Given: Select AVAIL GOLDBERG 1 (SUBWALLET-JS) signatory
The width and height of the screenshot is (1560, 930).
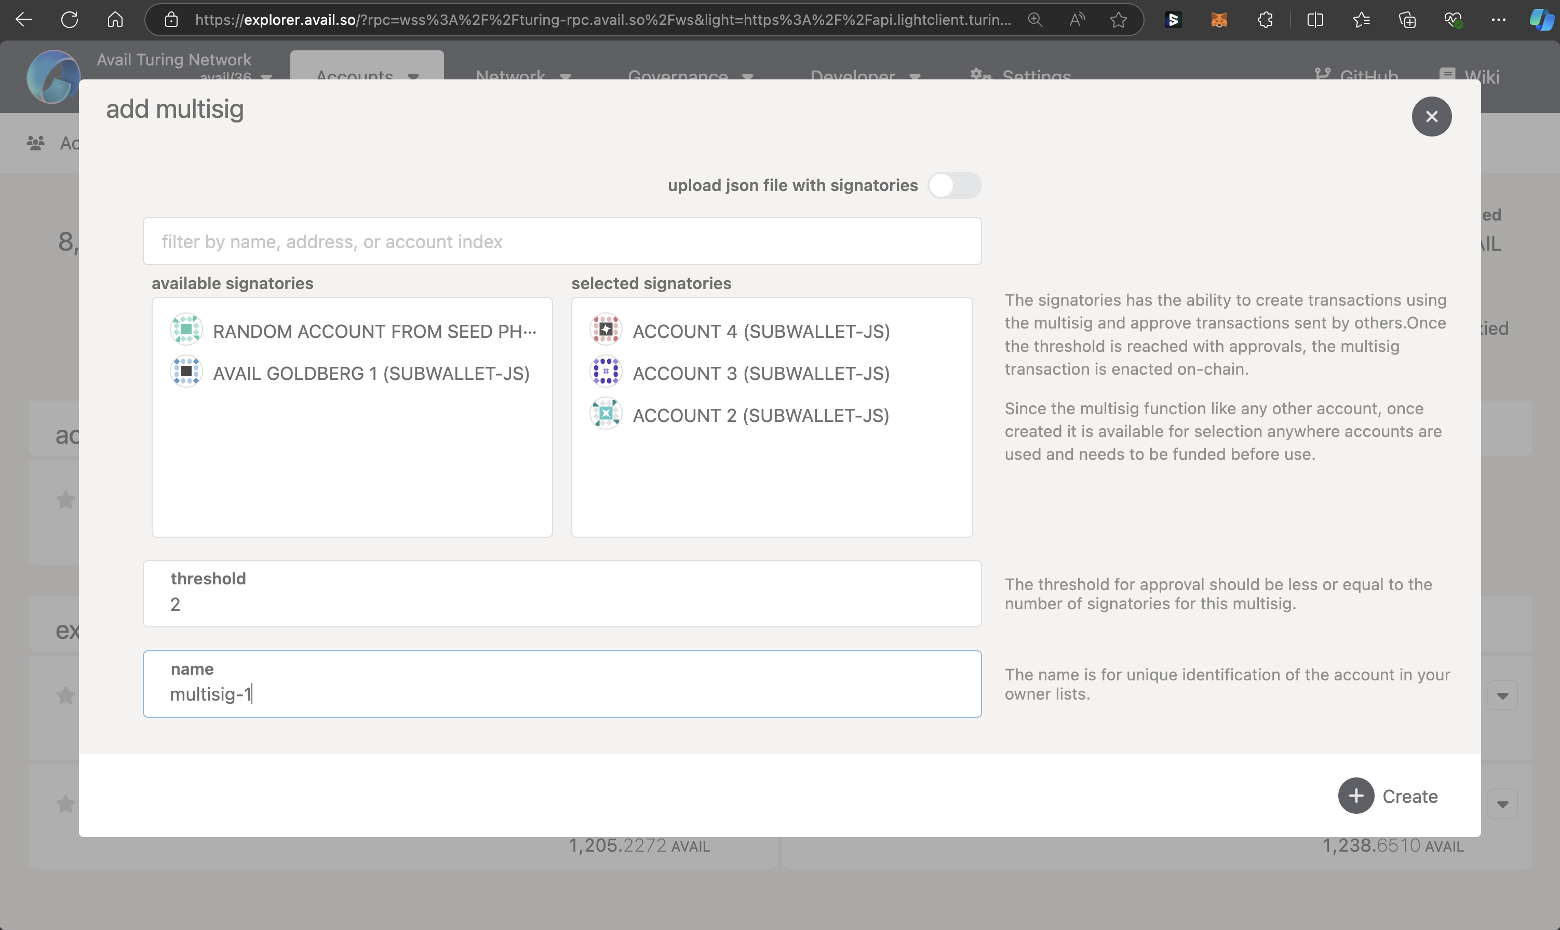Looking at the screenshot, I should [371, 374].
